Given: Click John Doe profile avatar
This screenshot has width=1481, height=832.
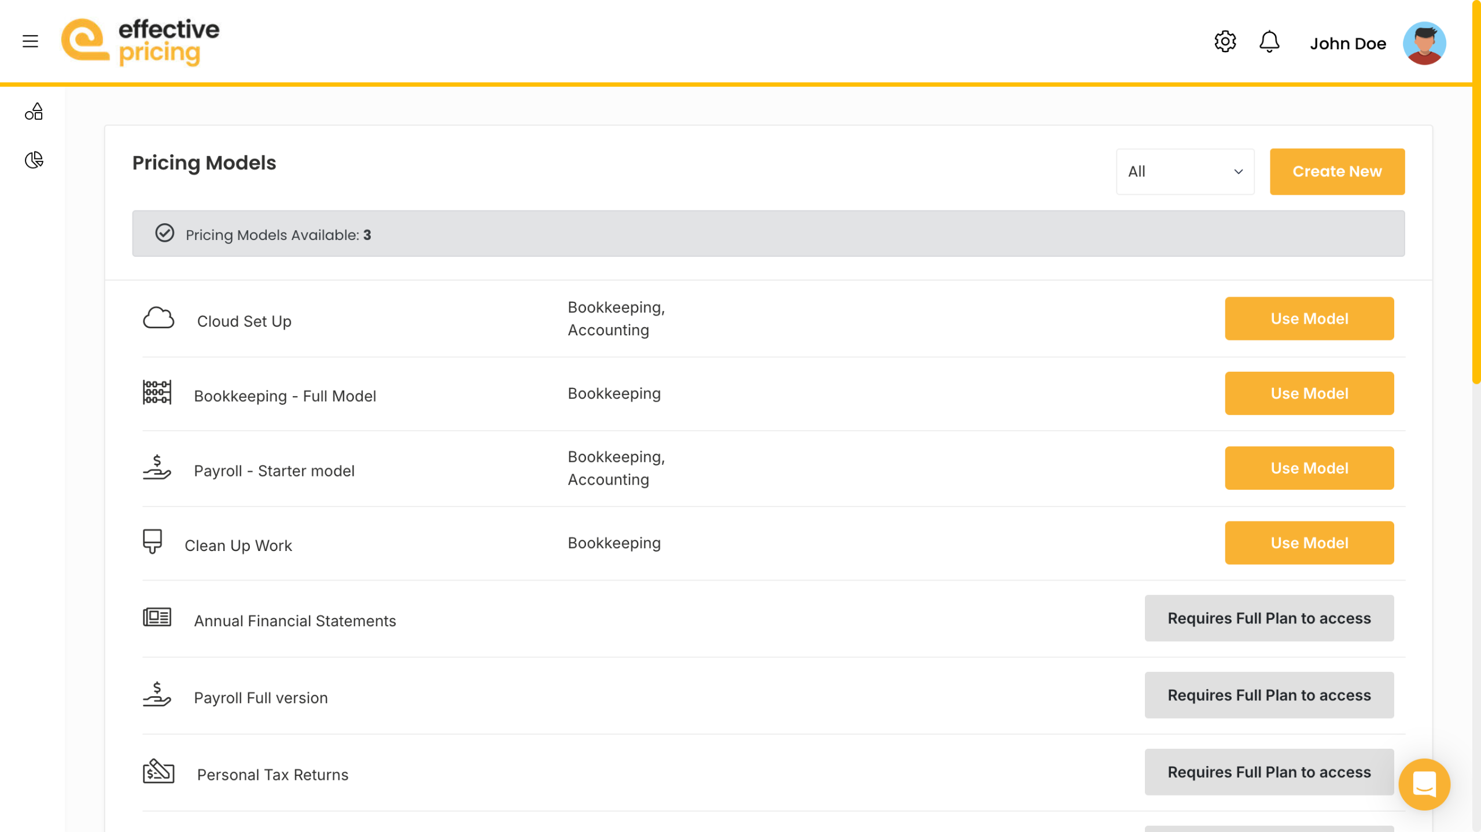Looking at the screenshot, I should pyautogui.click(x=1424, y=43).
